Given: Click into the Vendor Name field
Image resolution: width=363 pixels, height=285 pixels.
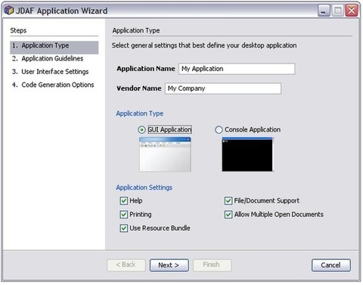Looking at the screenshot, I should pos(223,88).
